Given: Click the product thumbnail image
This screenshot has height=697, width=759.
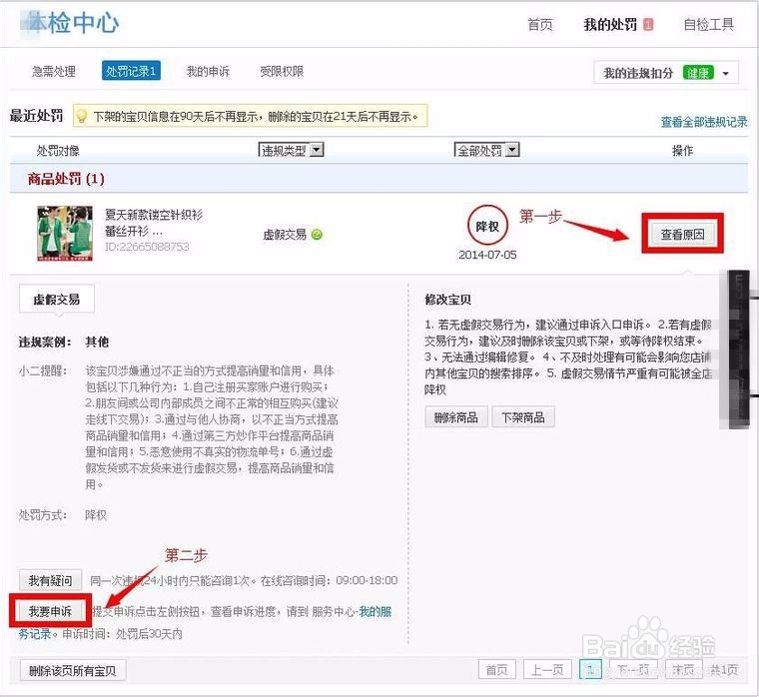Looking at the screenshot, I should (65, 234).
